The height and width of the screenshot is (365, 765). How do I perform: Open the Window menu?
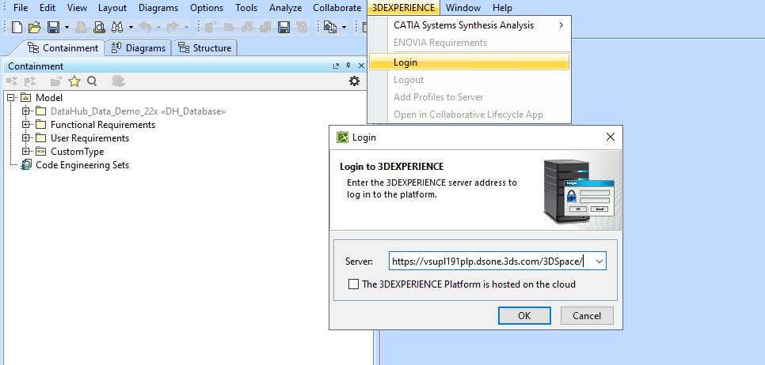(x=463, y=8)
